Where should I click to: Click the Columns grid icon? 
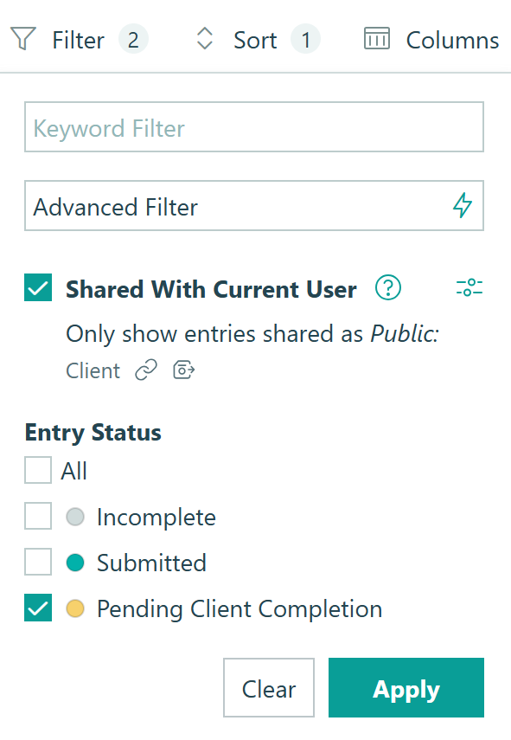pyautogui.click(x=377, y=39)
